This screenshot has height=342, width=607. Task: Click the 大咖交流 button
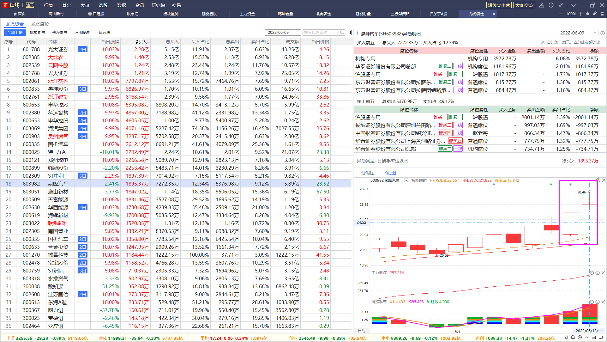524,5
